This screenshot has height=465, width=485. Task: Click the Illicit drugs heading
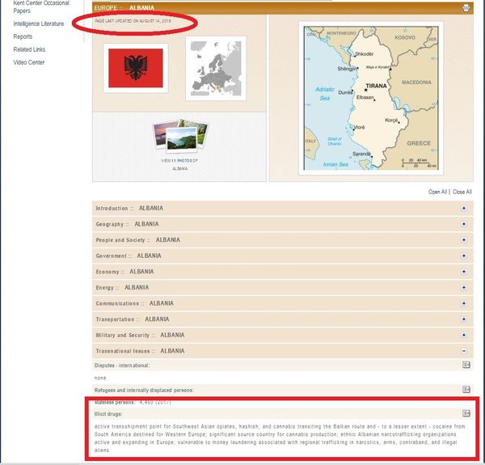point(108,414)
